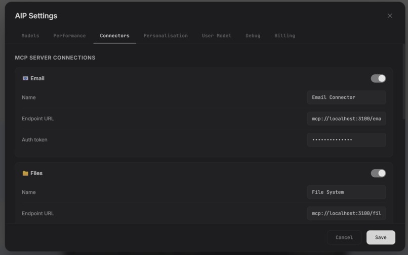Open the User Model tab
Viewport: 408px width, 255px height.
[x=217, y=35]
